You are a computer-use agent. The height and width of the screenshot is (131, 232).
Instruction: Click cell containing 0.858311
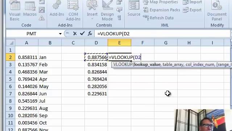click(x=26, y=57)
